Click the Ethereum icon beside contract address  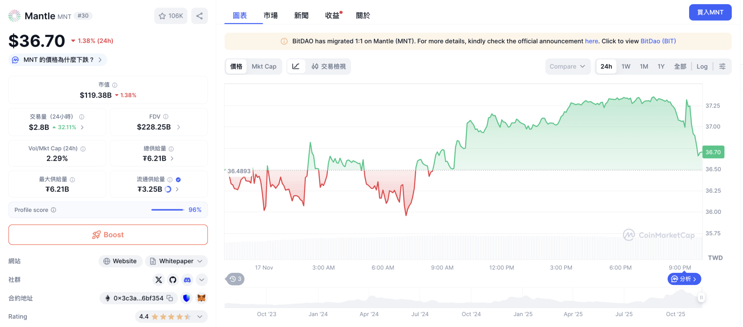click(x=108, y=298)
